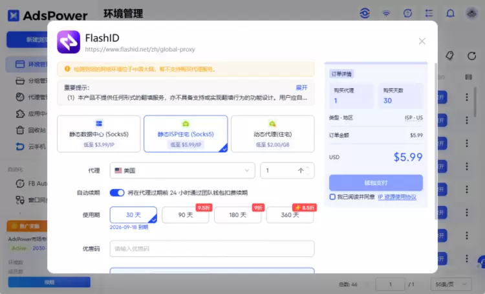Click the 购买代理 1 value box

coord(351,96)
